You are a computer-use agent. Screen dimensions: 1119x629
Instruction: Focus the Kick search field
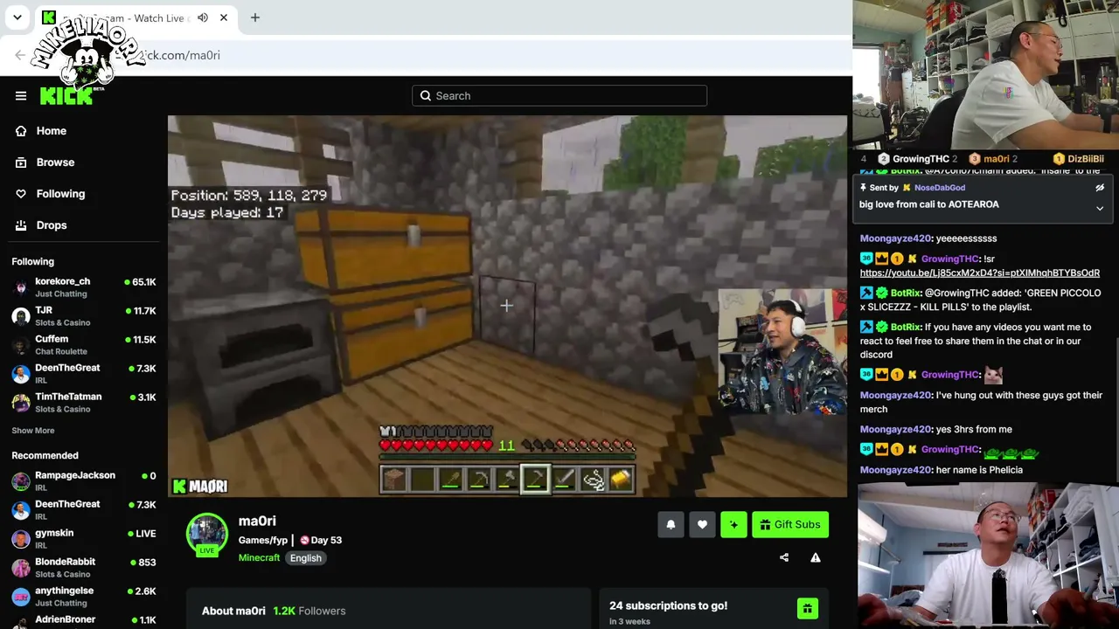(559, 96)
